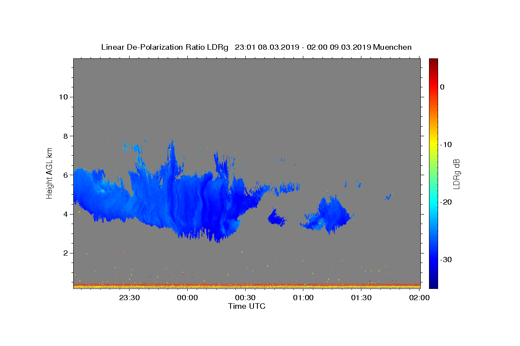Click colorbar value 0
This screenshot has width=520, height=346.
pyautogui.click(x=442, y=87)
